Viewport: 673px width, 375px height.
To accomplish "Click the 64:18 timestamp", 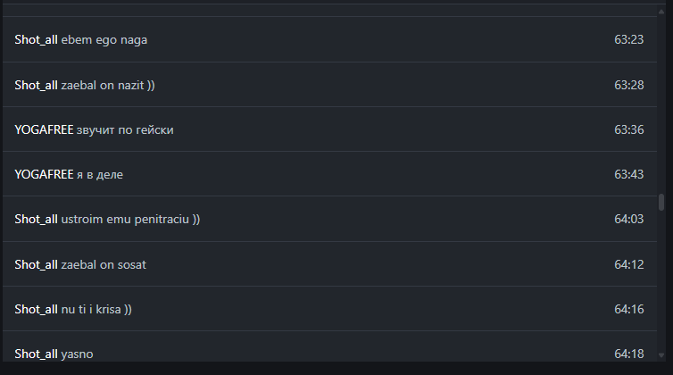I will pos(628,354).
